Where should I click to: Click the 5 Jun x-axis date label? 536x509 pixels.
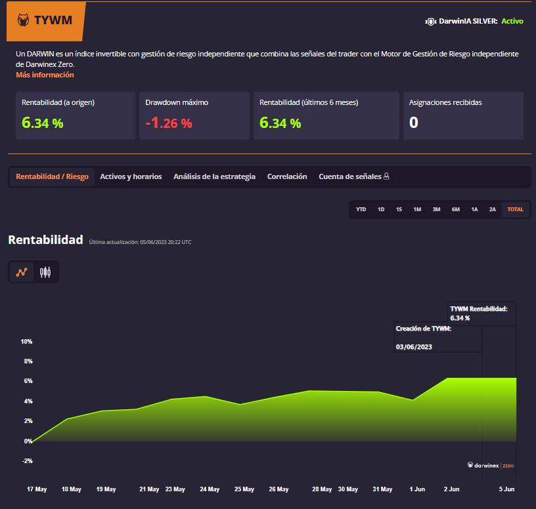click(x=506, y=489)
